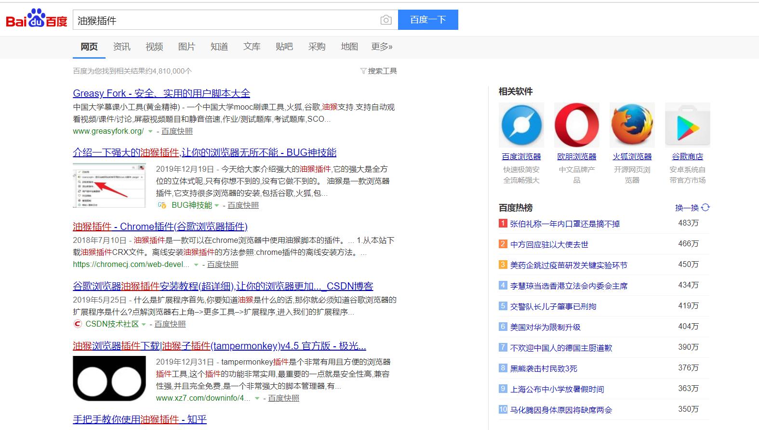The height and width of the screenshot is (430, 759).
Task: Expand dropdown arrow beside BUG神技能 source
Action: click(x=217, y=205)
